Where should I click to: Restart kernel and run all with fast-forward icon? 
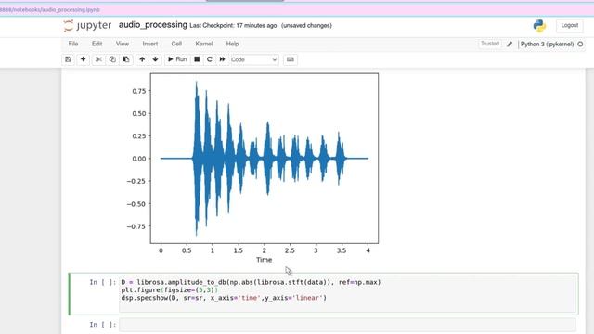coord(223,59)
